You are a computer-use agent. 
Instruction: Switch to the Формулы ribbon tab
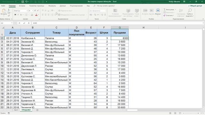click(52, 6)
